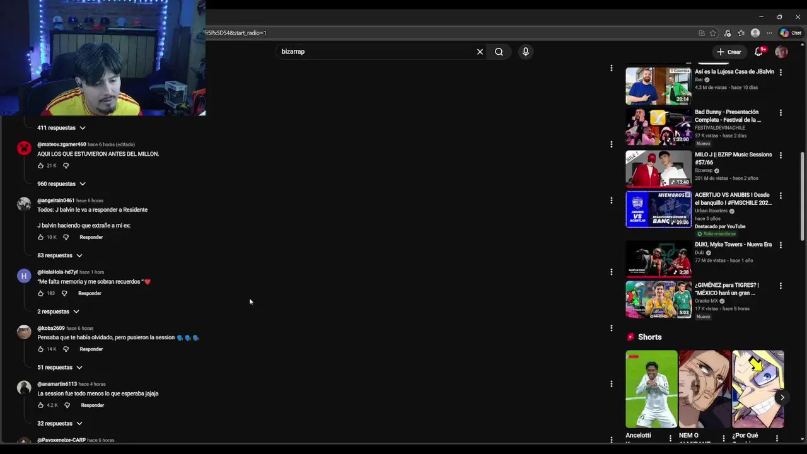Click Responder under @HolaHola-hd7yf comment
The width and height of the screenshot is (807, 454).
click(x=90, y=293)
